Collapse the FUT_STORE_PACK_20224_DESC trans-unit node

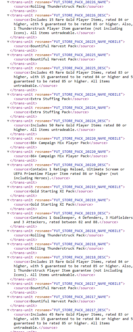8,121
